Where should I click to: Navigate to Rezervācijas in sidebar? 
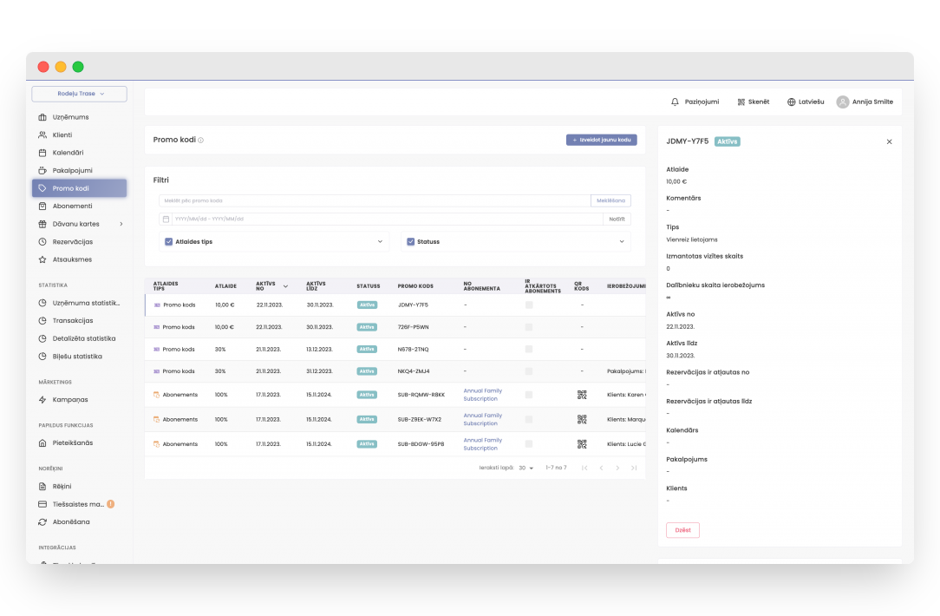click(72, 241)
